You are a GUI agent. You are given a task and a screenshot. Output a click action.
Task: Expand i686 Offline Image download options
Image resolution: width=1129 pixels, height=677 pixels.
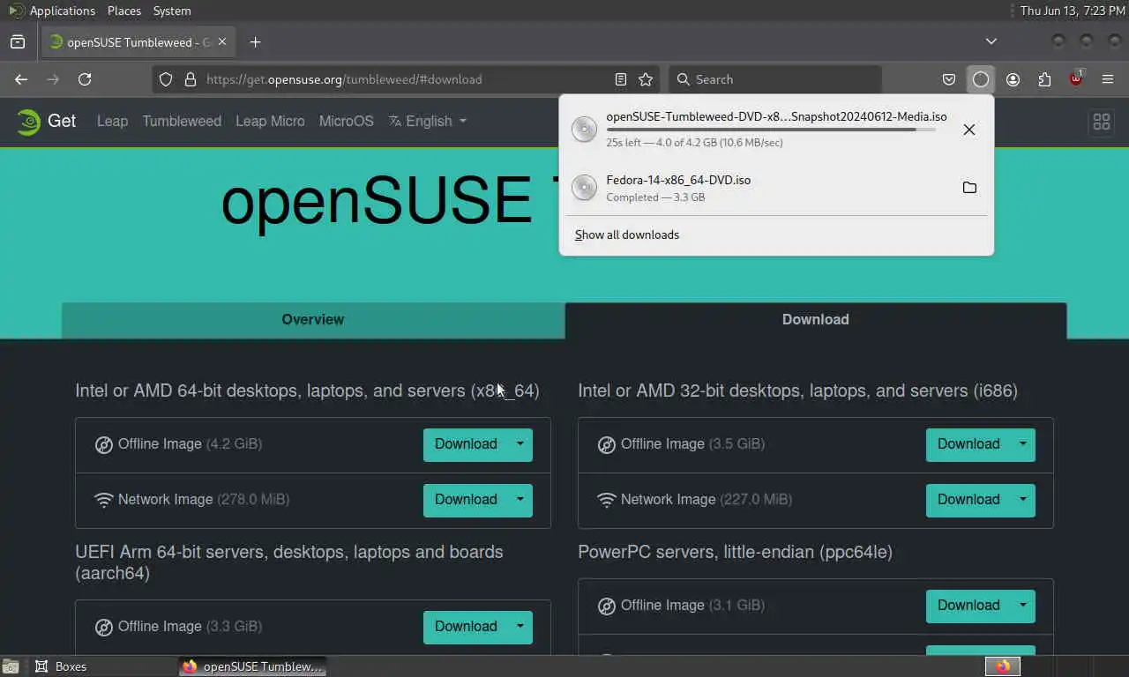[x=1023, y=444]
